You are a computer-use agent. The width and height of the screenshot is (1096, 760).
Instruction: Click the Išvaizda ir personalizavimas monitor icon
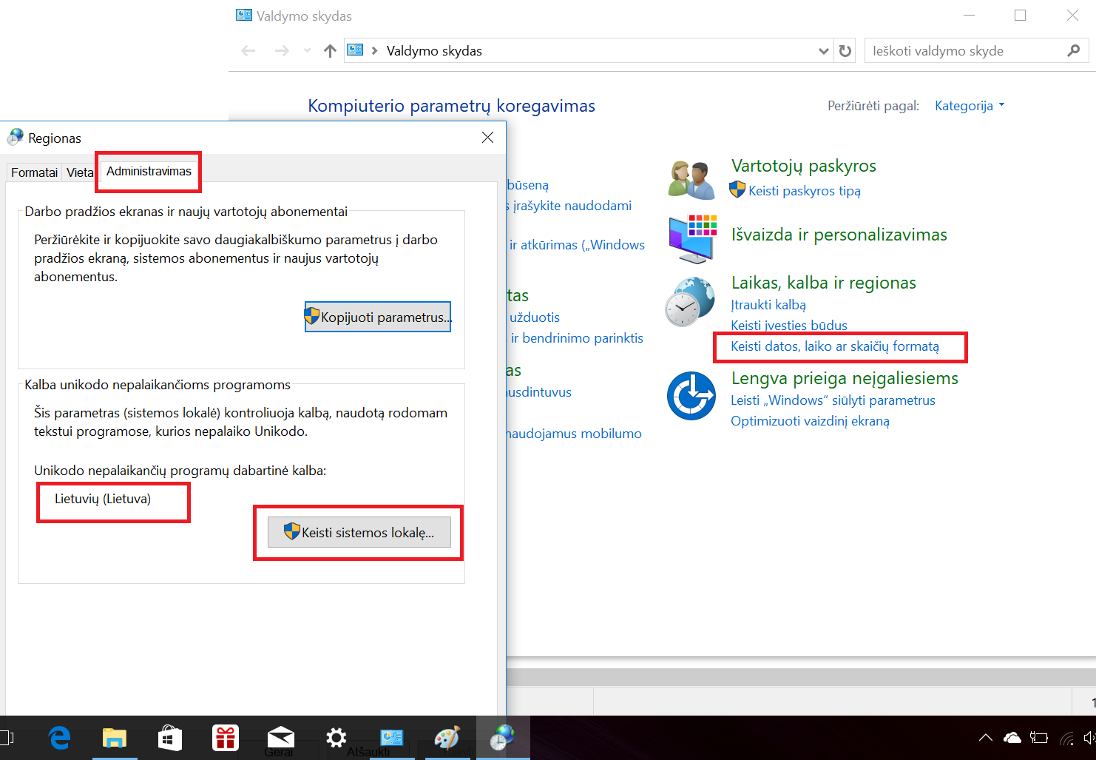692,238
